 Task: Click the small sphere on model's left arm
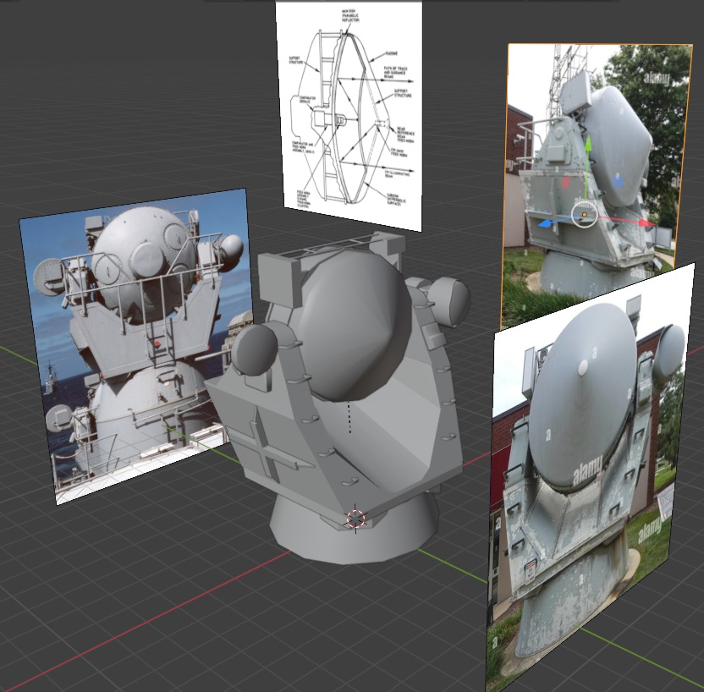[255, 349]
